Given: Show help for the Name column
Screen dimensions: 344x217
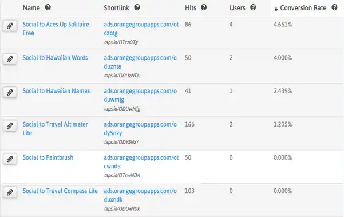Looking at the screenshot, I should click(48, 7).
